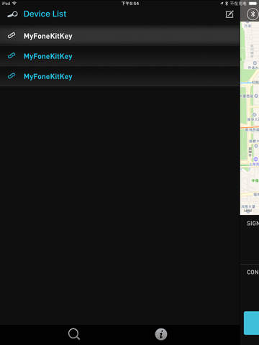This screenshot has width=259, height=345.
Task: Click the blue link icon in third row
Action: 12,76
